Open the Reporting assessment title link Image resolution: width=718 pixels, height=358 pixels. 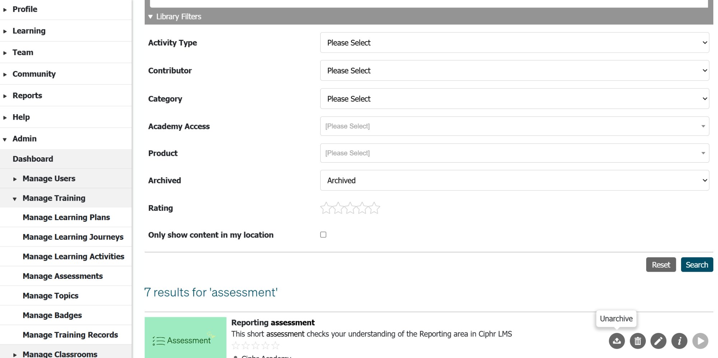pyautogui.click(x=273, y=323)
